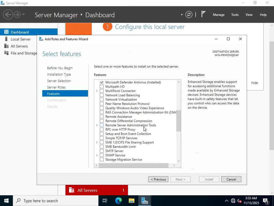Image resolution: width=274 pixels, height=206 pixels.
Task: Check Remote Differential Compression checkbox
Action: [x=101, y=121]
